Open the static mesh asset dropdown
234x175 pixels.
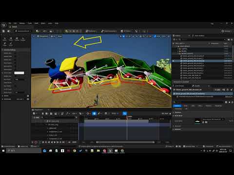(213, 119)
